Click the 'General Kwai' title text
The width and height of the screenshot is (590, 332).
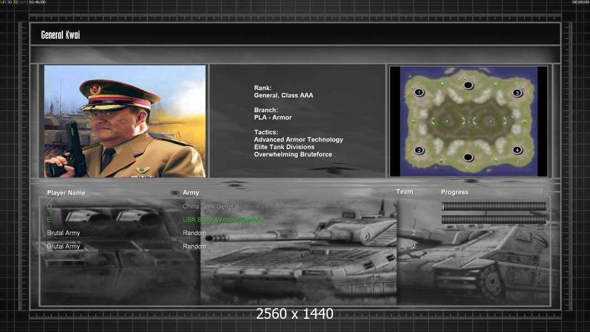[60, 35]
